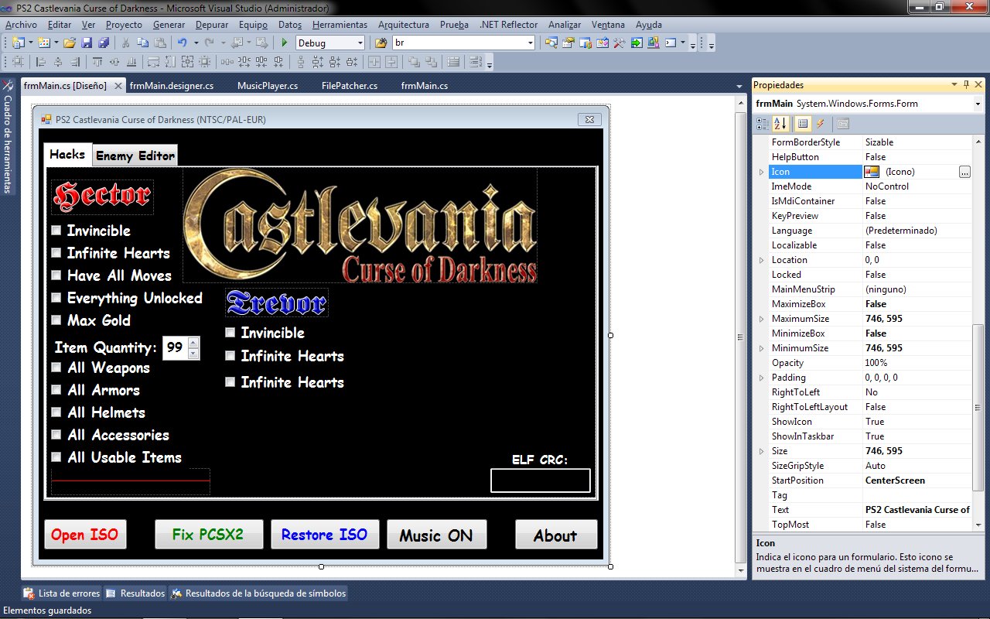This screenshot has height=619, width=990.
Task: Undo the last action via the toolbar arrow
Action: [x=182, y=43]
